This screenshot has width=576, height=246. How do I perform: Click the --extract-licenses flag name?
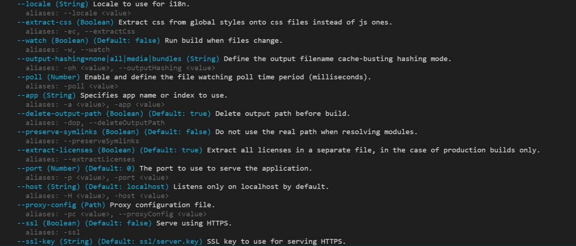(55, 150)
